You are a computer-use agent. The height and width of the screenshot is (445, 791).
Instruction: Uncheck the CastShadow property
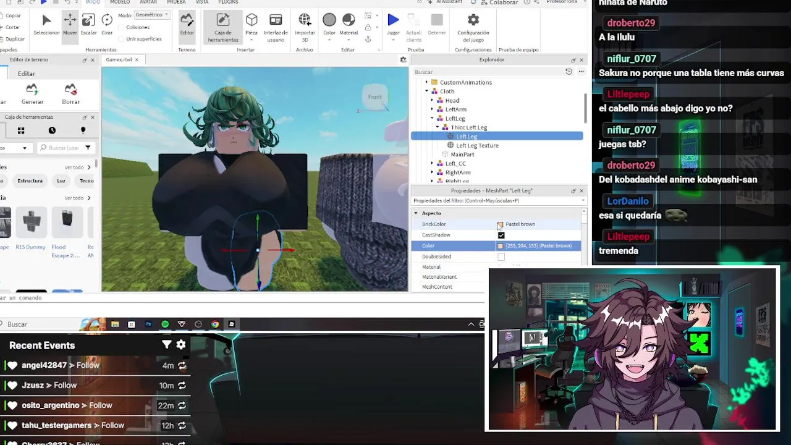(x=501, y=235)
